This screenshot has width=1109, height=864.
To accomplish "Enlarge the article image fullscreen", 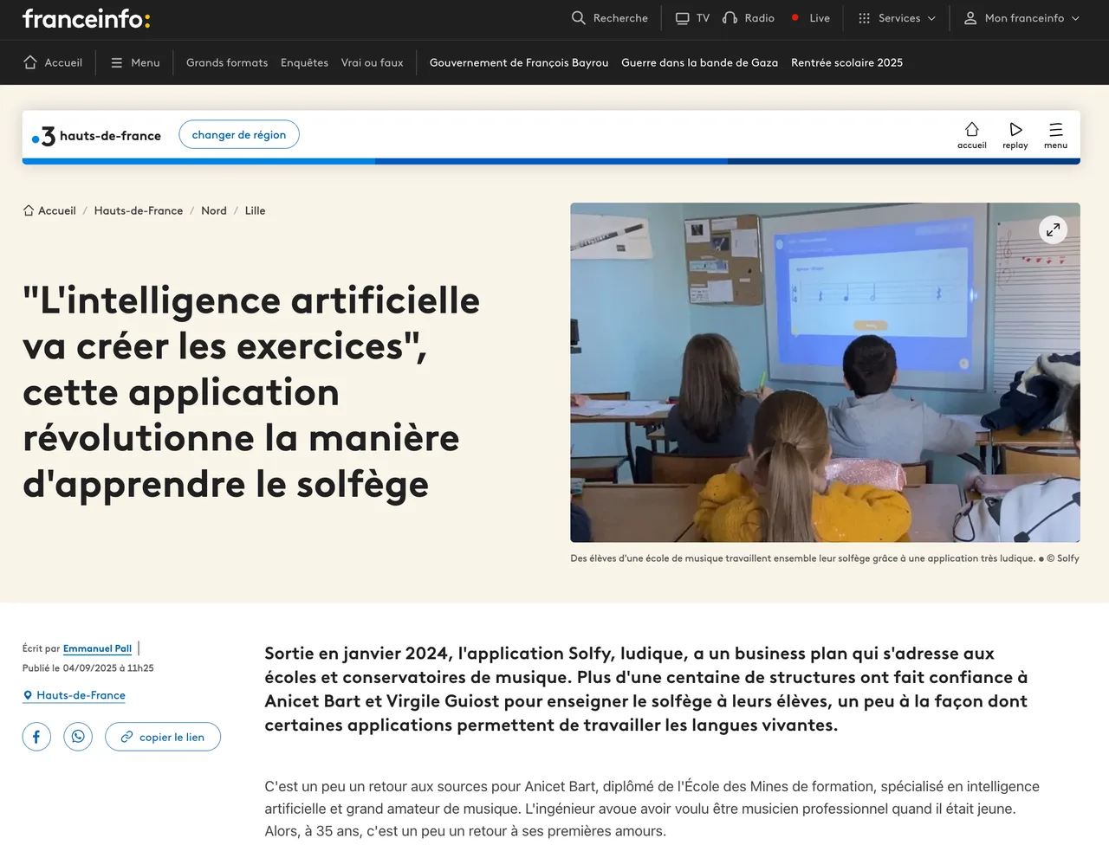I will tap(1053, 229).
